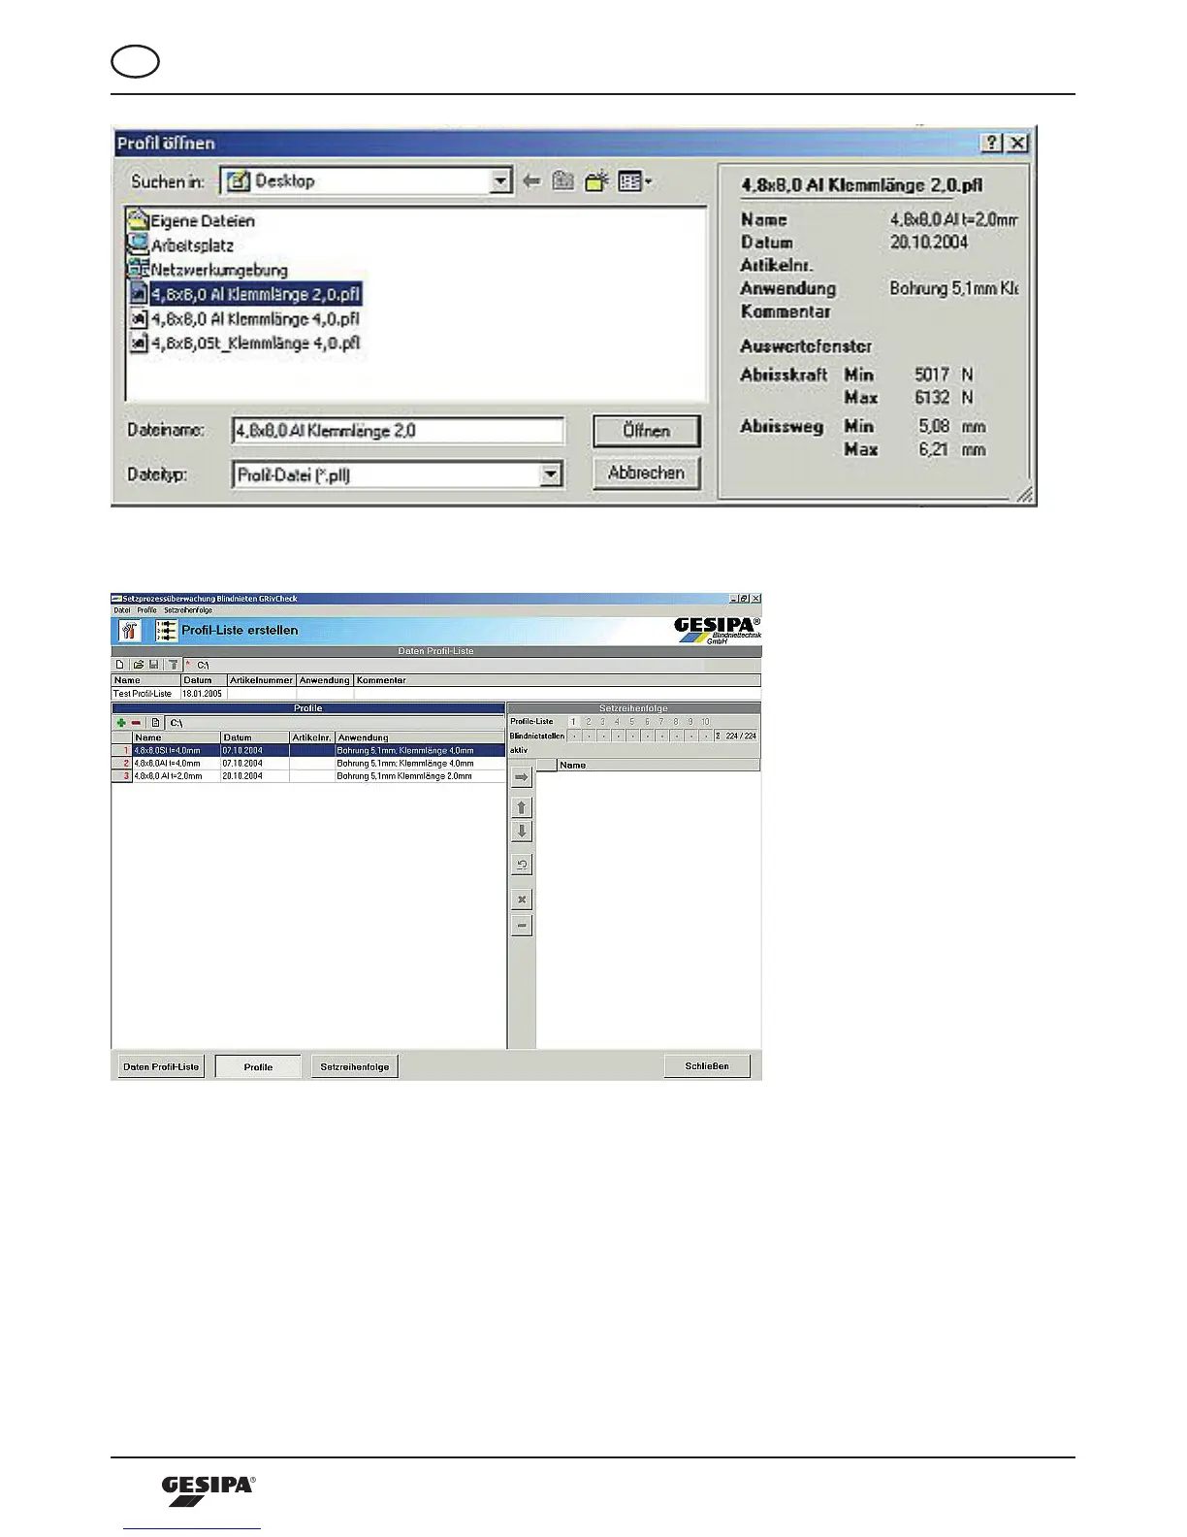Viewport: 1187px width, 1537px height.
Task: Click Artikelnr. header in Profile table
Action: tap(312, 737)
